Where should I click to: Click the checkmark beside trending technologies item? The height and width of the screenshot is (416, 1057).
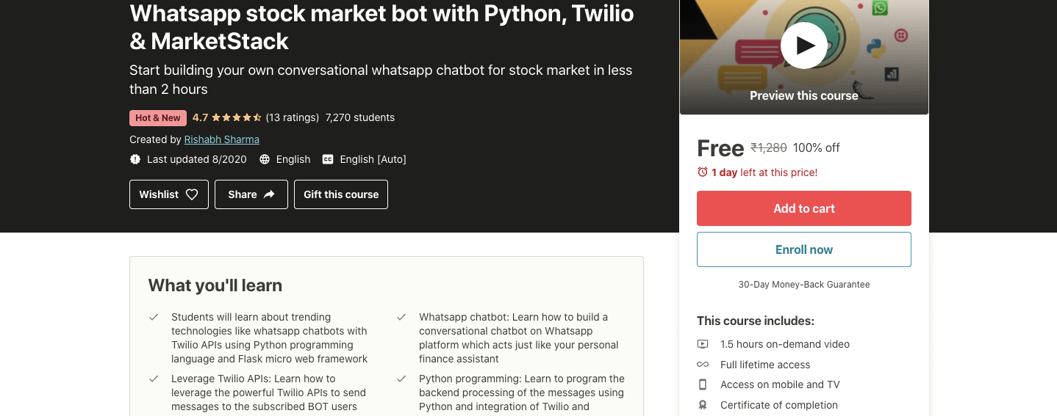(x=154, y=318)
